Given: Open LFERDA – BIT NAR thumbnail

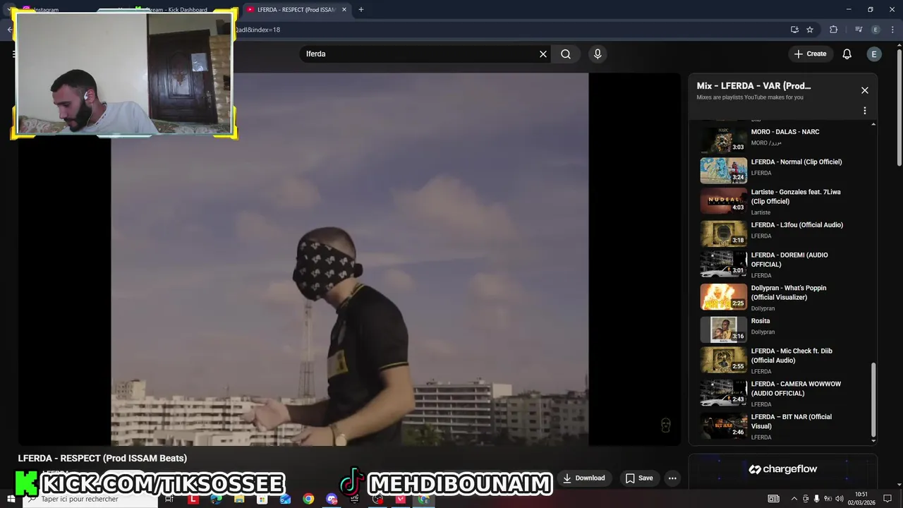Looking at the screenshot, I should [723, 426].
